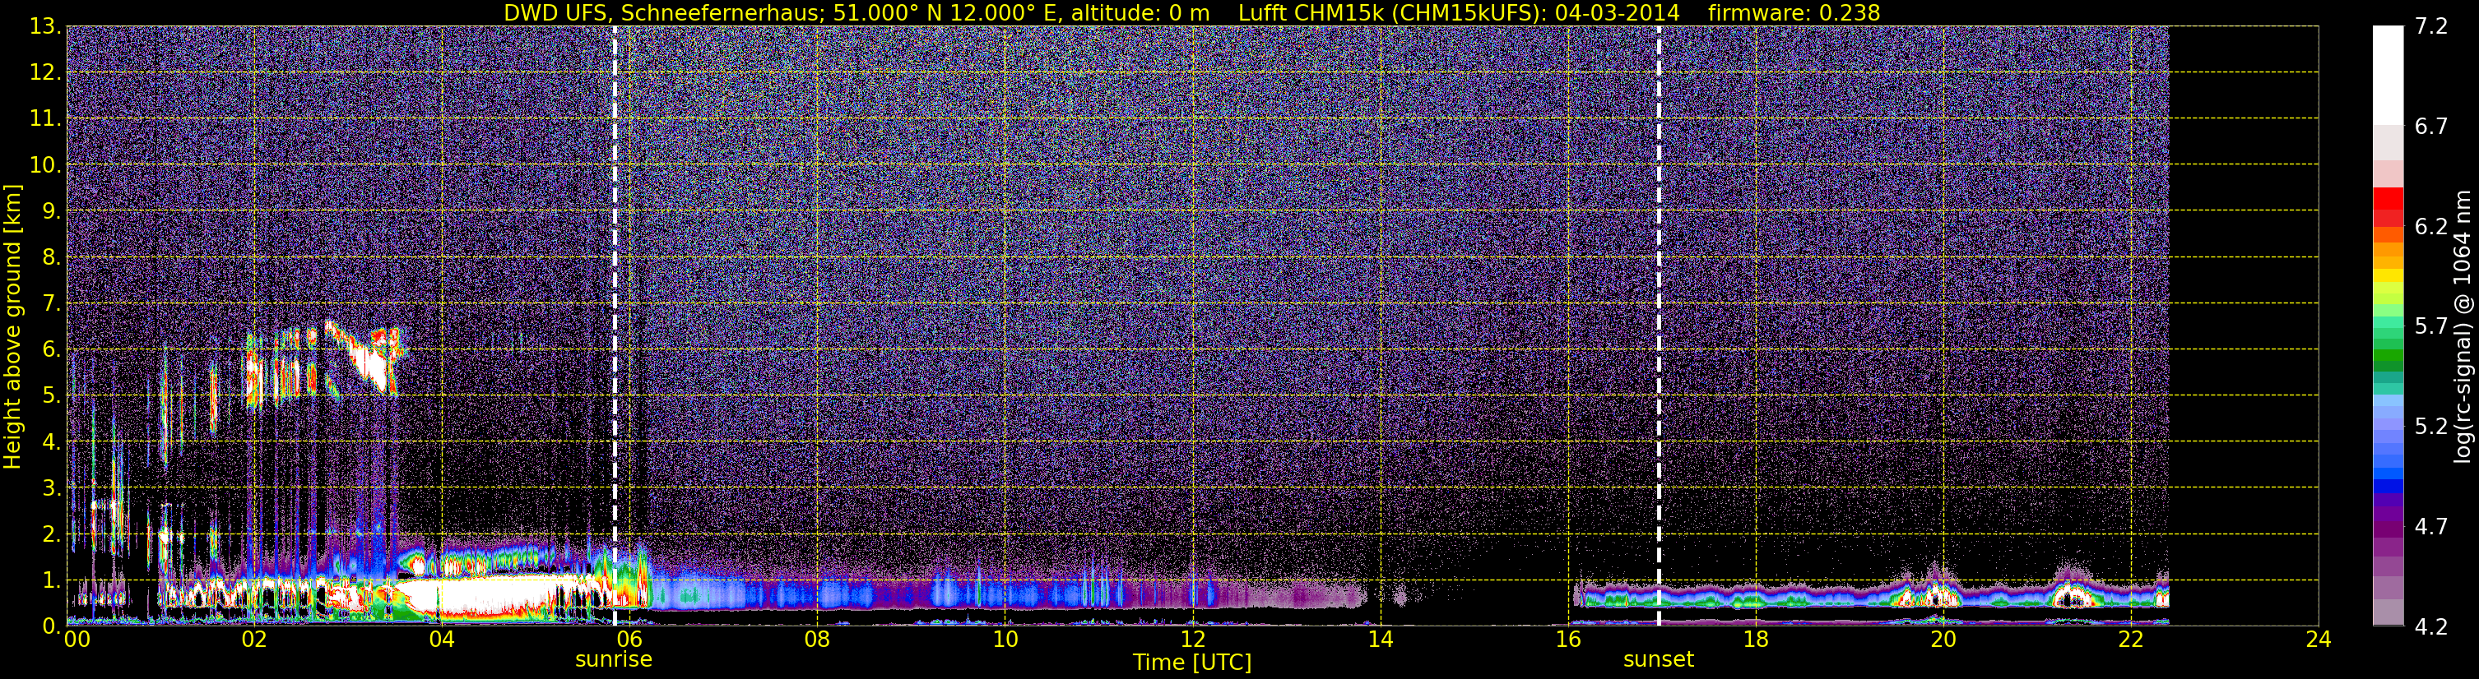Click the 'sunrise' label below the axis
This screenshot has width=2479, height=679.
click(x=613, y=660)
